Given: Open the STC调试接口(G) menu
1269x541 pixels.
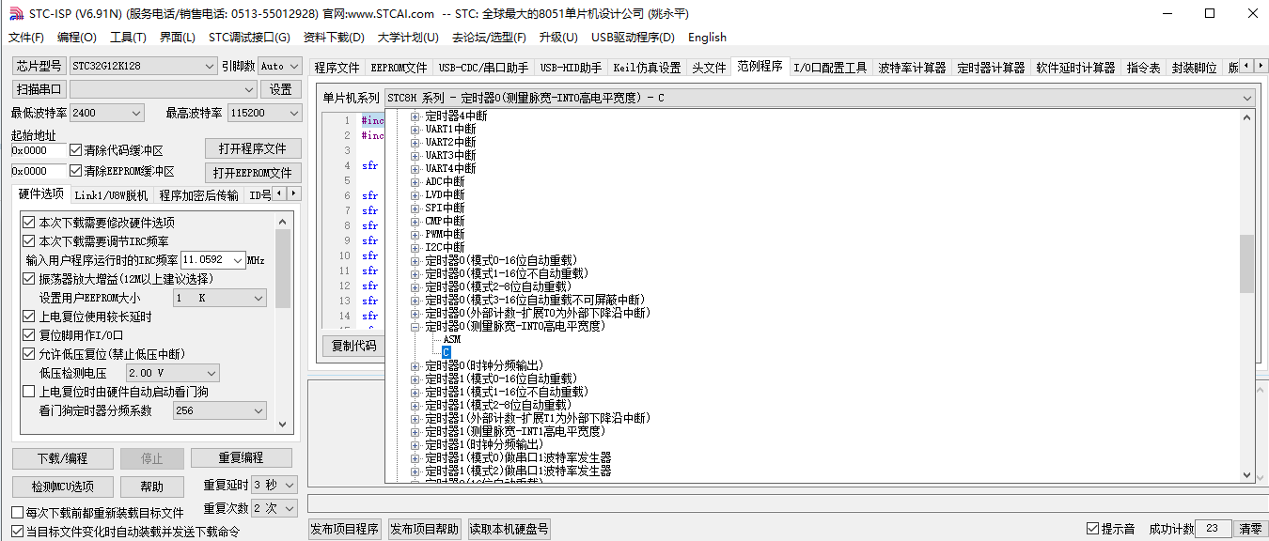Looking at the screenshot, I should point(249,38).
